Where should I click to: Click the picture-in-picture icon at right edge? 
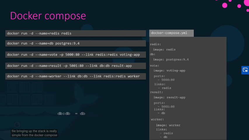(x=245, y=70)
